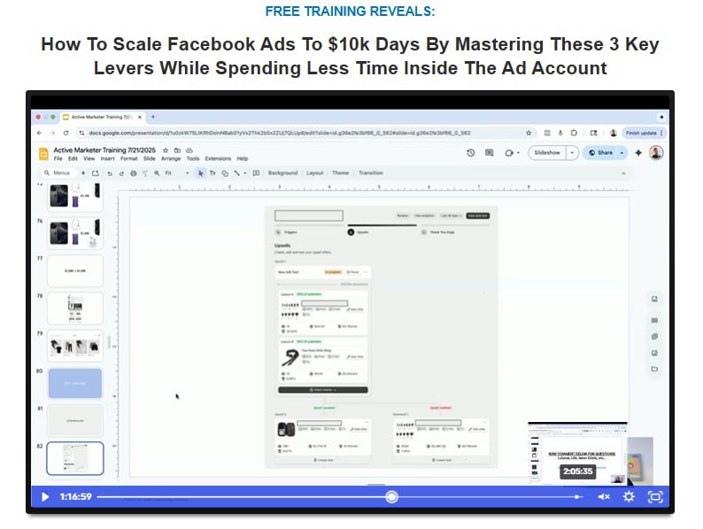Screen dimensions: 703x529
Task: Select slide 80 blue thumbnail
Action: (x=75, y=383)
